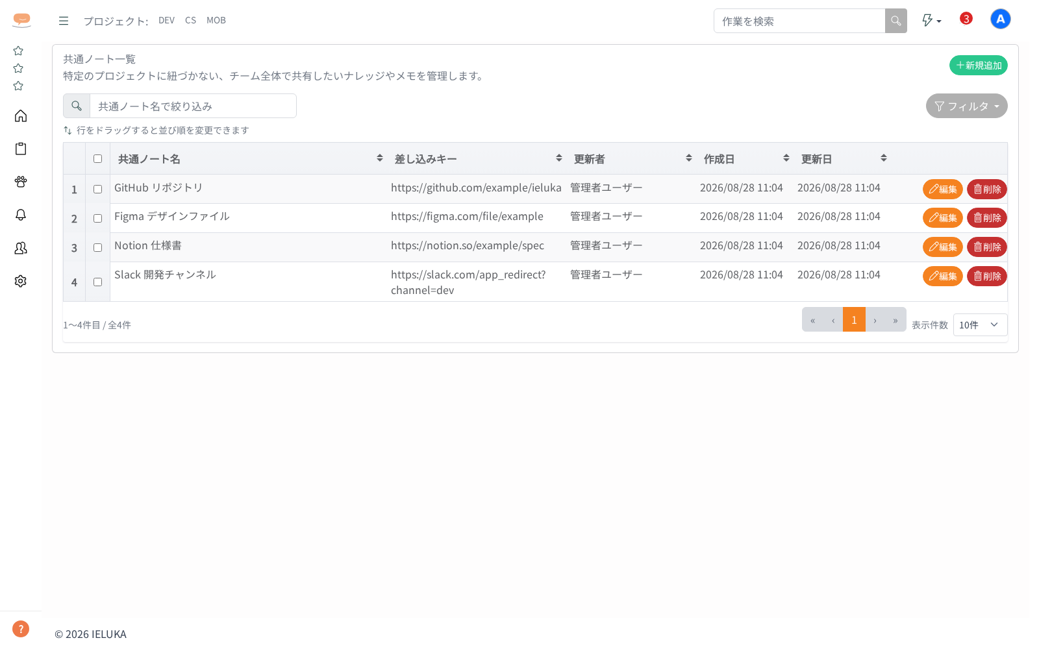Click row number 4 drag handle
This screenshot has height=649, width=1039.
74,282
